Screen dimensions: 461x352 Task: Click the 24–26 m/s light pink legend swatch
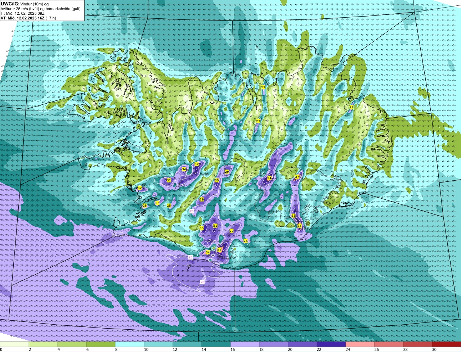[360, 344]
